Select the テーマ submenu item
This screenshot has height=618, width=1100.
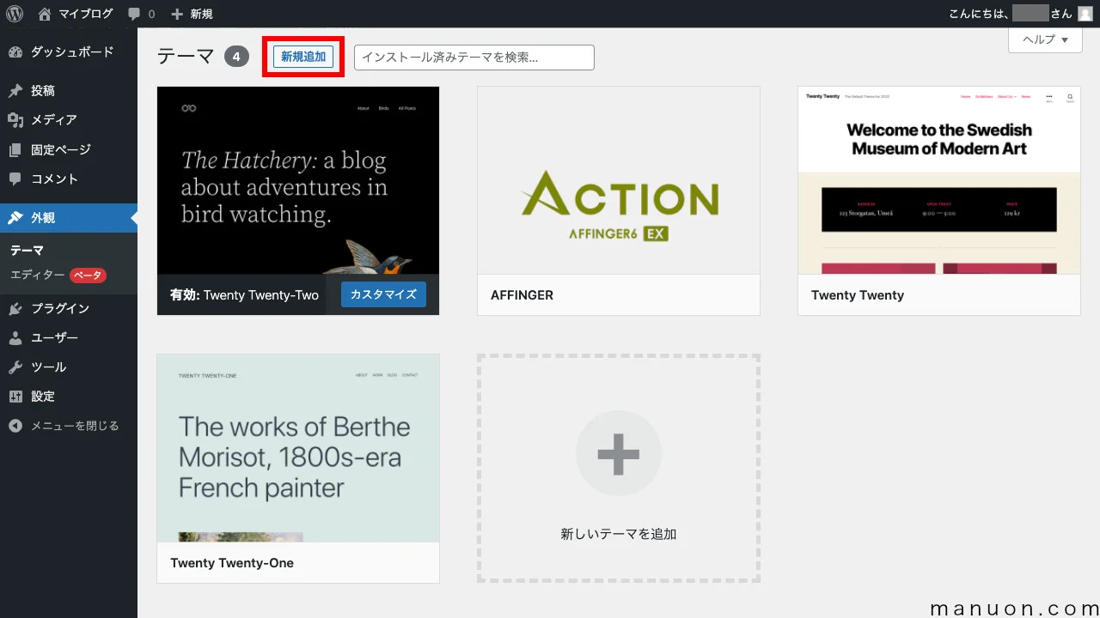[27, 251]
